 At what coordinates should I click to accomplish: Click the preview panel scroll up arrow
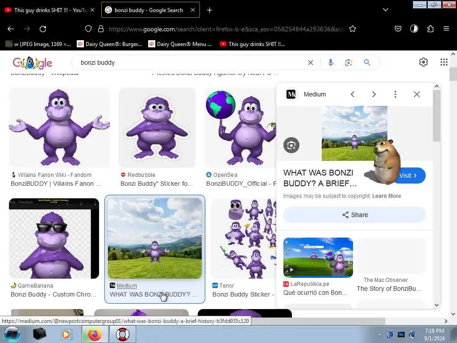coord(436,86)
